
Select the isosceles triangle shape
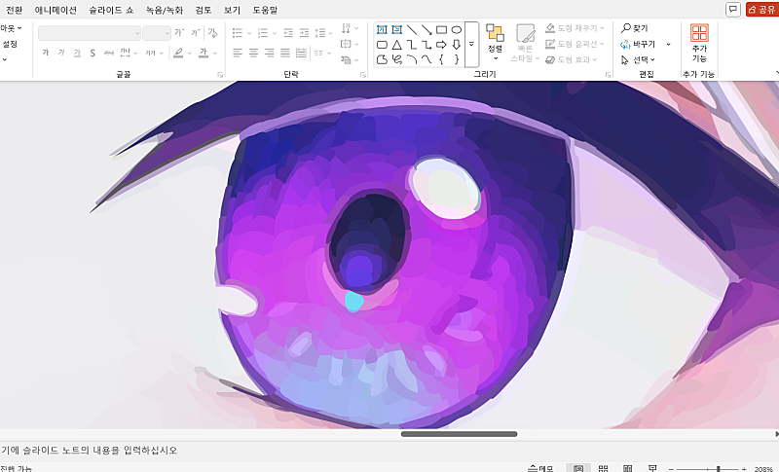pyautogui.click(x=397, y=45)
